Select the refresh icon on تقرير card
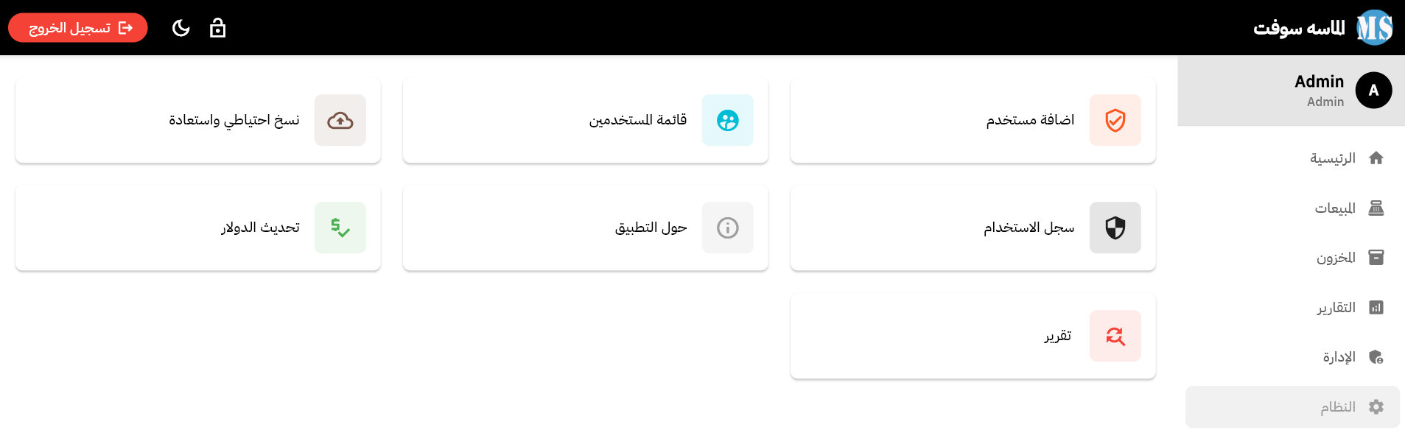Viewport: 1405px width, 444px height. 1115,336
